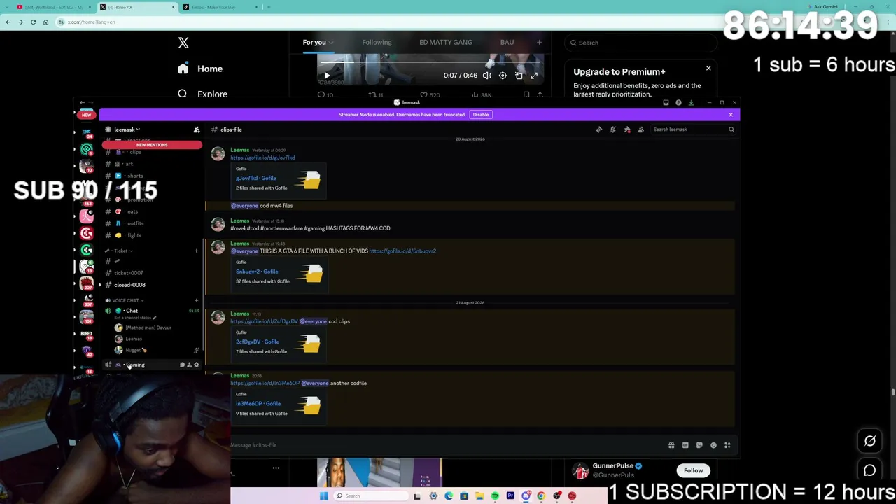Reload the page in Chrome

[33, 22]
